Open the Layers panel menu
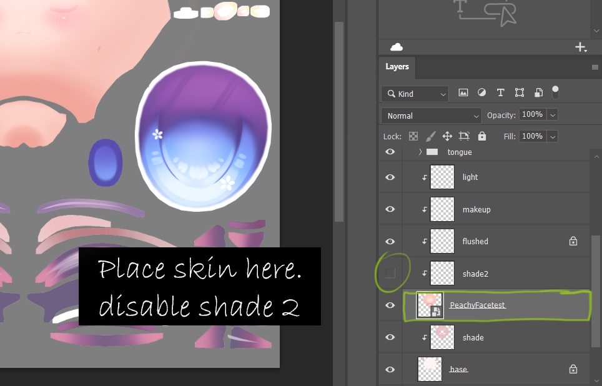This screenshot has height=386, width=602. 595,67
